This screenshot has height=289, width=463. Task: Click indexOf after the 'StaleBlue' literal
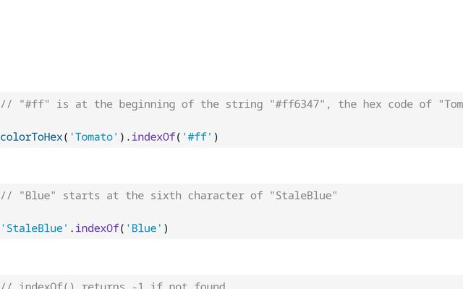click(x=97, y=228)
